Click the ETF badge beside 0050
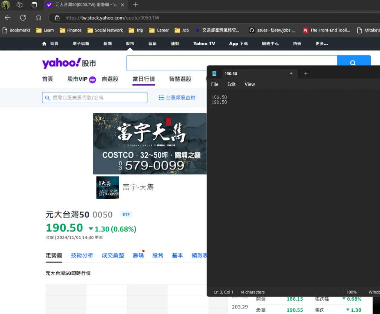 pos(126,214)
